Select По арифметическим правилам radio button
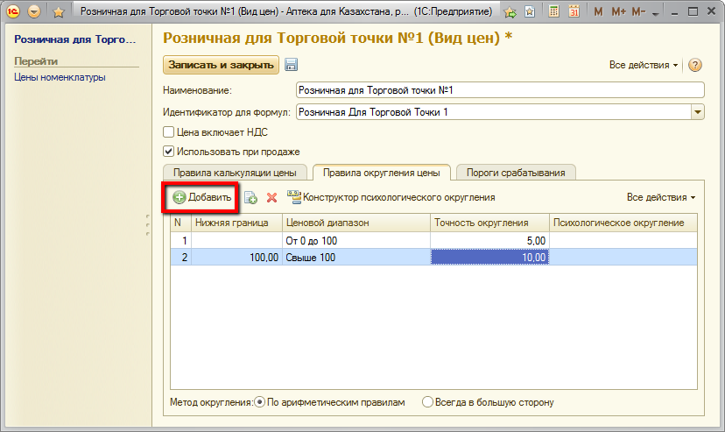 coord(260,402)
